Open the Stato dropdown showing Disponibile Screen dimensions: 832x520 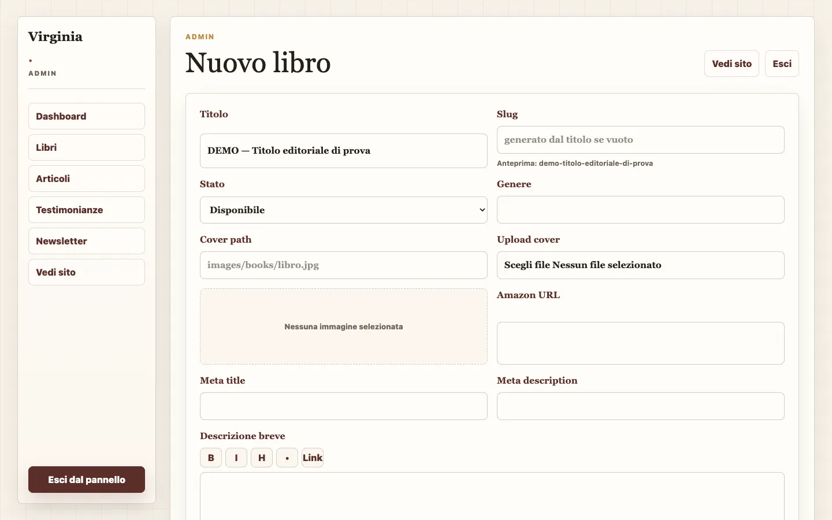tap(344, 210)
